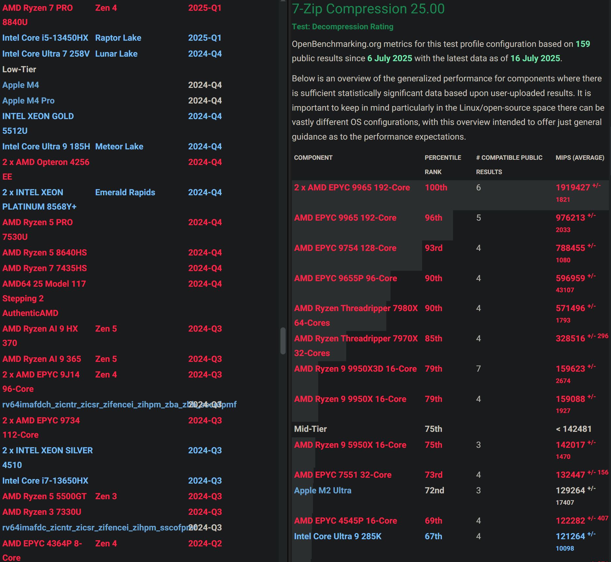Open single AMD EPYC 9965 192-Core at 96th

345,218
